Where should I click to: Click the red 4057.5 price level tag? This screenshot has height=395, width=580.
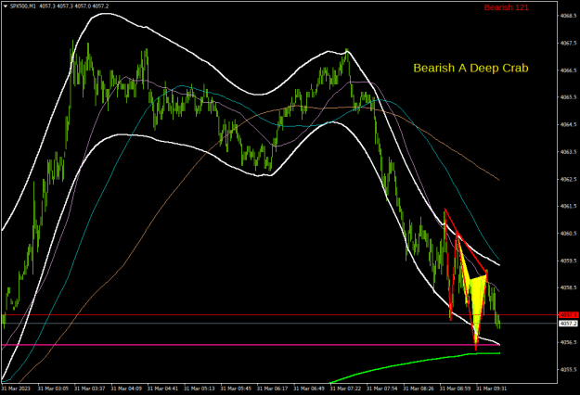(x=568, y=315)
